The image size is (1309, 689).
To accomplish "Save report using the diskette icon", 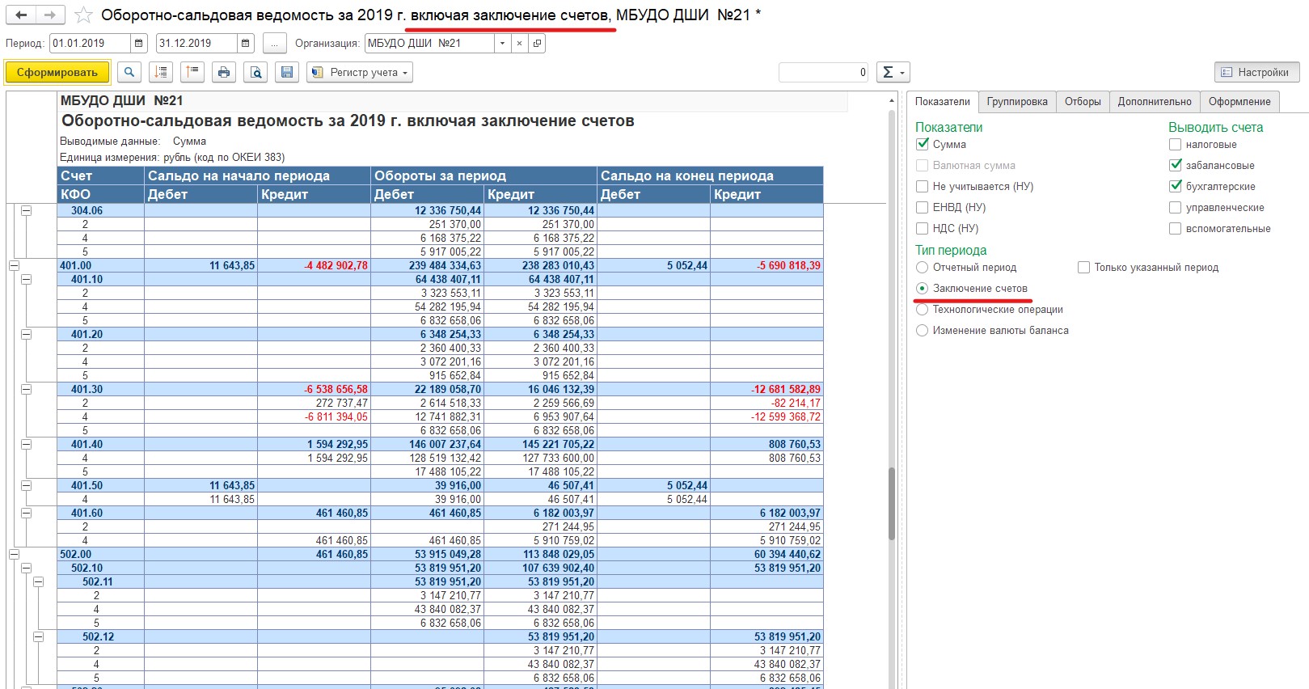I will [286, 73].
